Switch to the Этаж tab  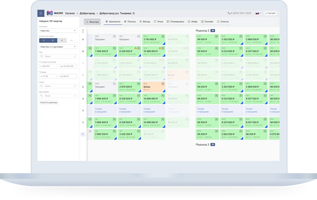point(158,21)
